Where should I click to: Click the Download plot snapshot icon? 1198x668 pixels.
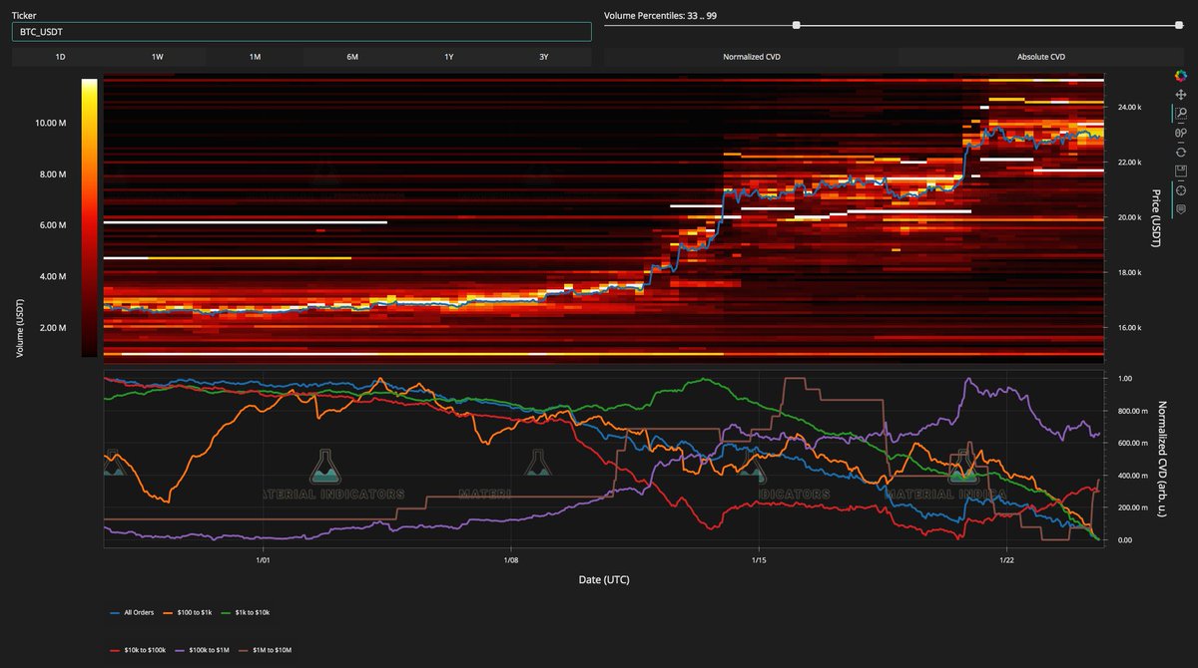pos(1181,169)
